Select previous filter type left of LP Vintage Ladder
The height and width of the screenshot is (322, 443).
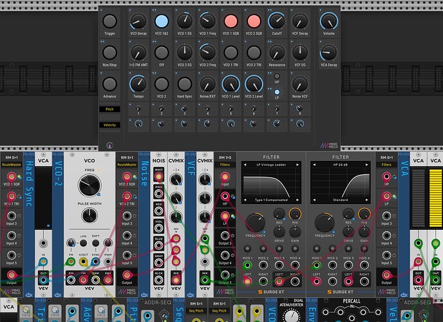click(245, 165)
